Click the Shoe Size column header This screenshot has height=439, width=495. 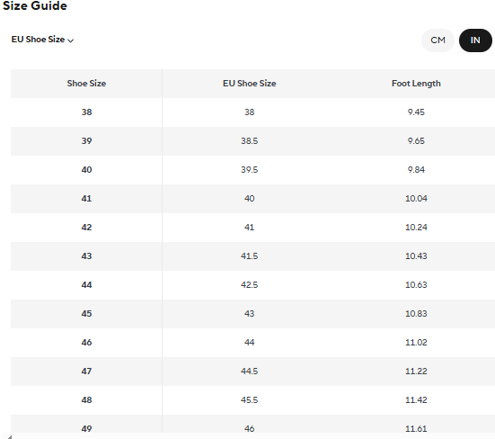point(86,84)
